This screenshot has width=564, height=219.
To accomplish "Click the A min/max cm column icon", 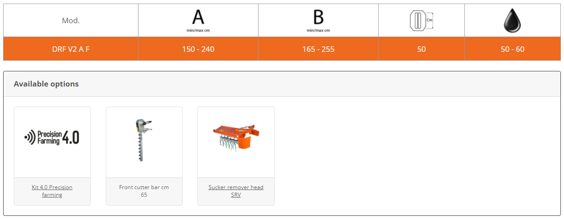I will click(x=198, y=20).
